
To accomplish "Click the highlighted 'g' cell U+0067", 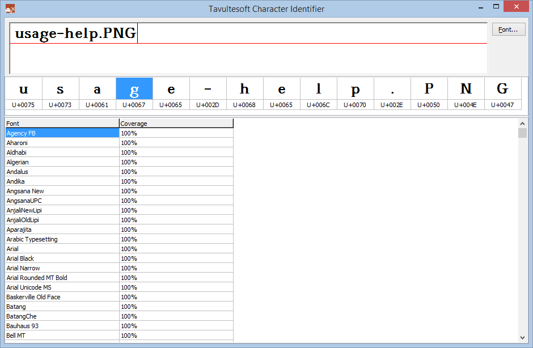I will pyautogui.click(x=134, y=94).
